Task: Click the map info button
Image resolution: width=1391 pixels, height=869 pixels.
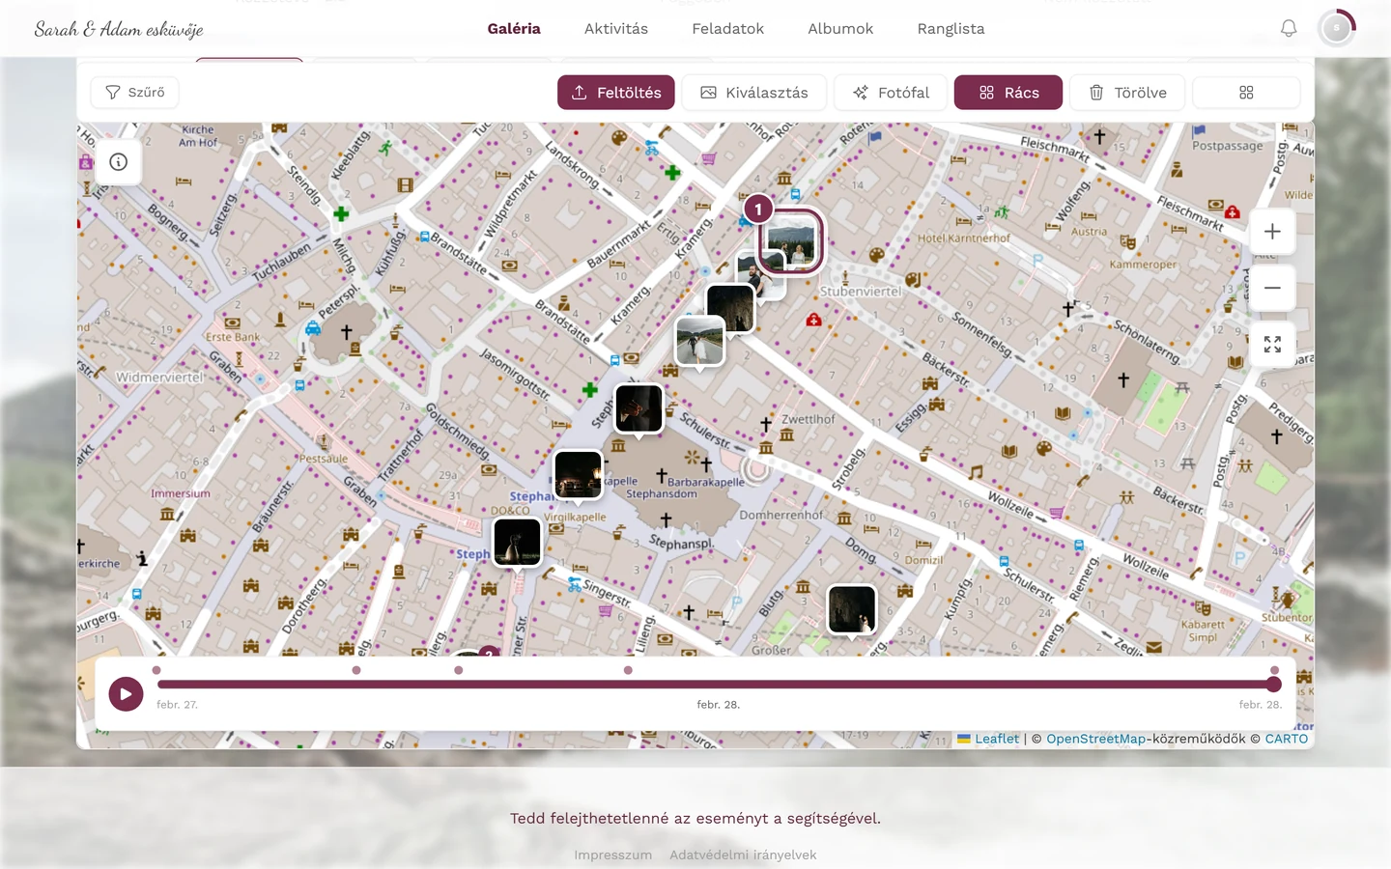Action: (x=119, y=162)
